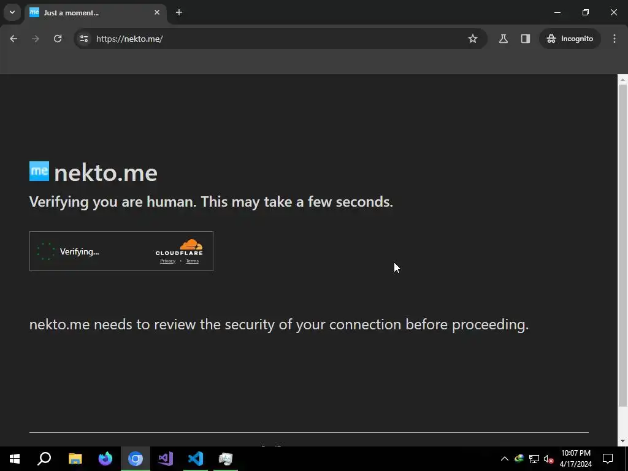
Task: Click the 'Verifying...' text
Action: 79,252
